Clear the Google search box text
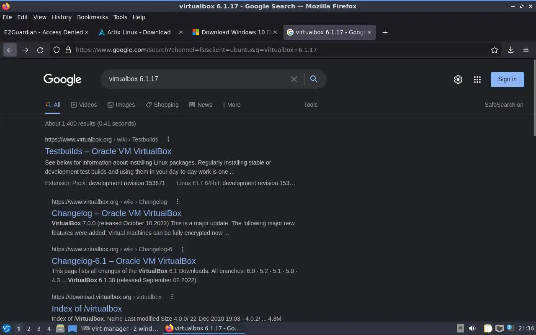 click(x=294, y=79)
